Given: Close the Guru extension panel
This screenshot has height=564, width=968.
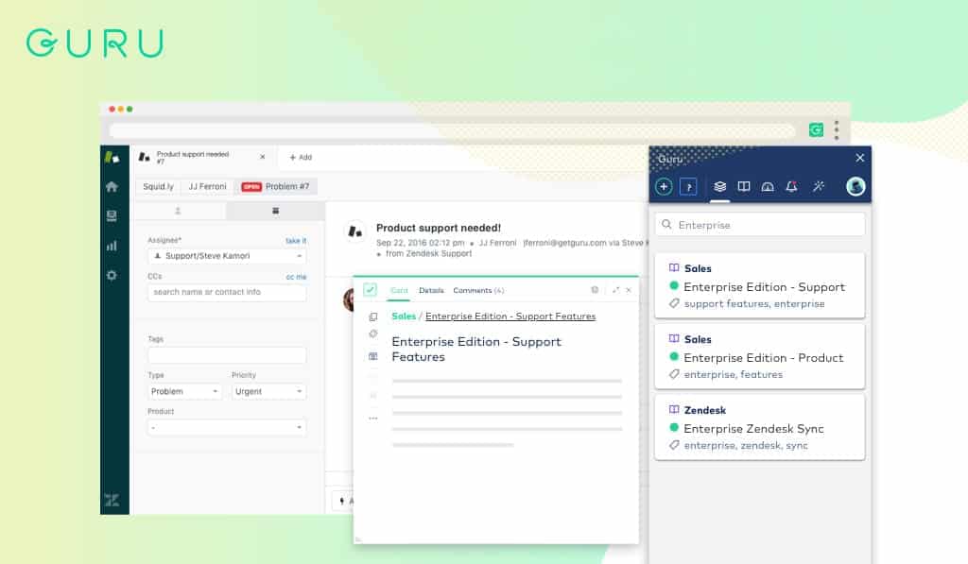Looking at the screenshot, I should pos(860,158).
